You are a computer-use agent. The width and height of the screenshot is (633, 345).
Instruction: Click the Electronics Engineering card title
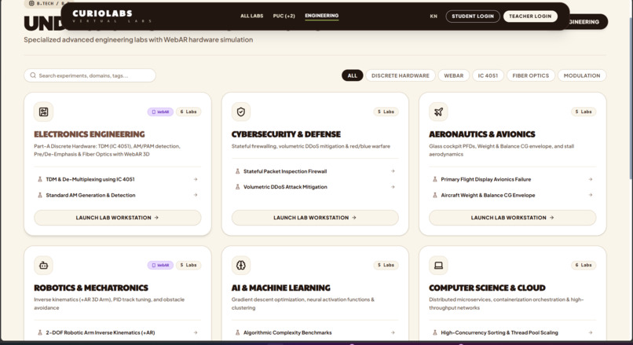90,134
